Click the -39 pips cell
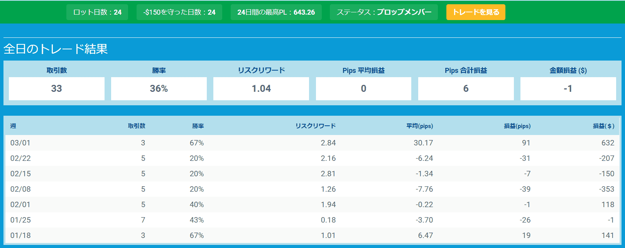625x248 pixels. click(x=525, y=189)
